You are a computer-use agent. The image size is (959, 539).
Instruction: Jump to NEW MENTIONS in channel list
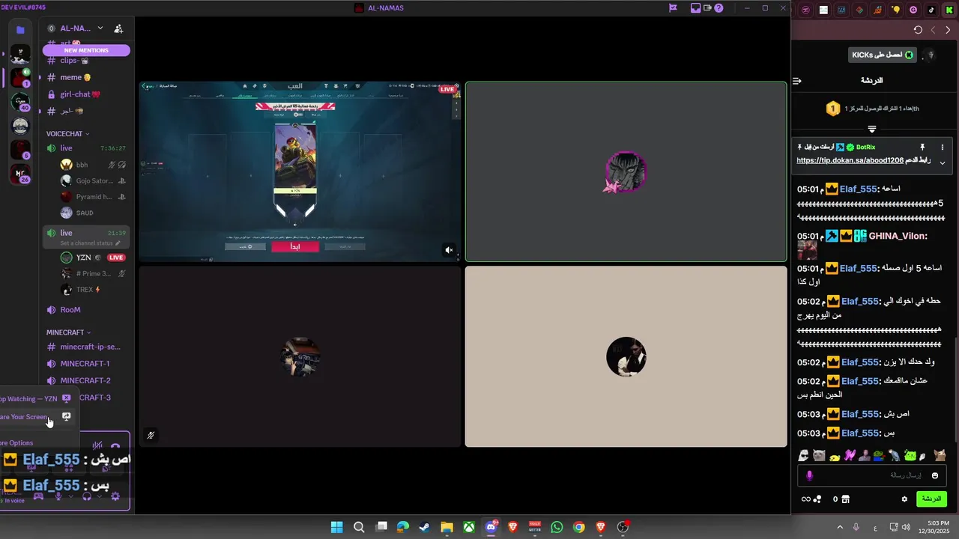point(86,50)
